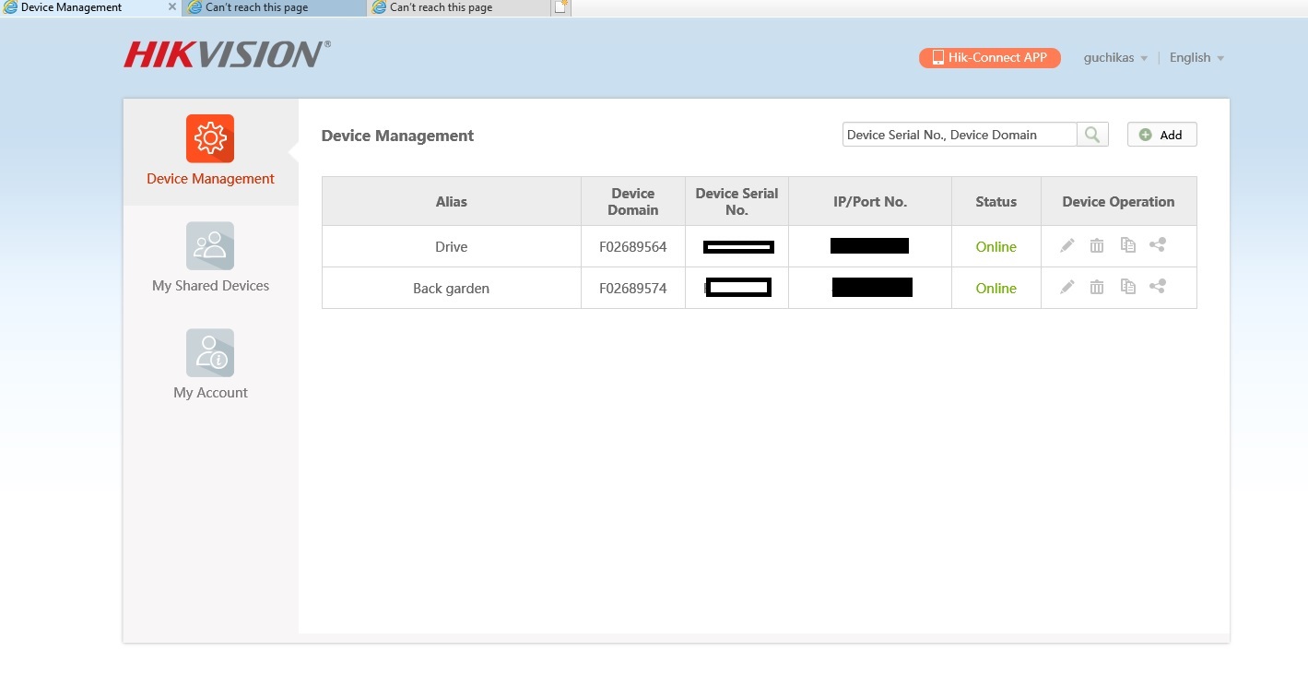Open the Device Management sidebar section

point(210,151)
